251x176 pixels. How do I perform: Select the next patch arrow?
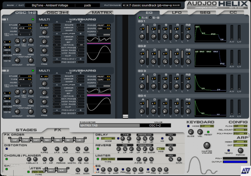pos(127,5)
